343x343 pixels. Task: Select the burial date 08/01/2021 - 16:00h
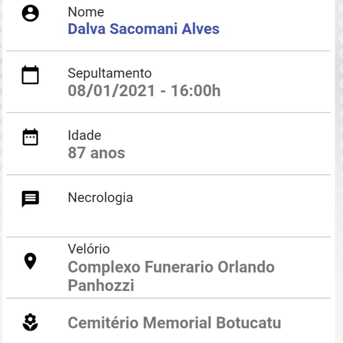click(x=144, y=90)
